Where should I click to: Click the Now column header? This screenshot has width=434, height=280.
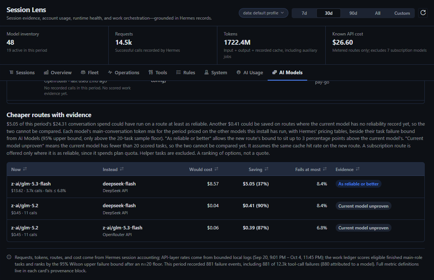click(x=19, y=169)
